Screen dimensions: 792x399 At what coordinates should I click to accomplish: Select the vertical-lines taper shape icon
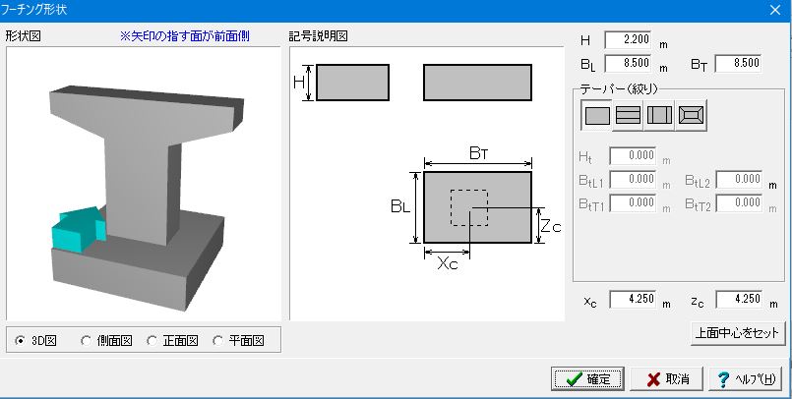coord(659,116)
